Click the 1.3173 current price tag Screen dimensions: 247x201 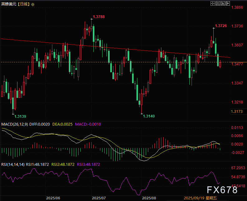point(236,111)
